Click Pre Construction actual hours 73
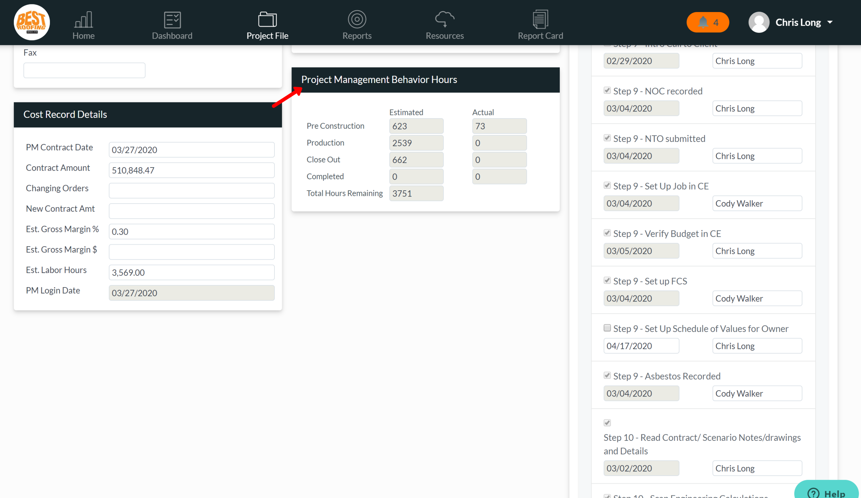Screen dimensions: 861x498 click(x=499, y=126)
